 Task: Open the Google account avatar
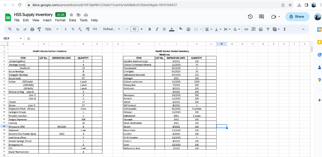(318, 17)
